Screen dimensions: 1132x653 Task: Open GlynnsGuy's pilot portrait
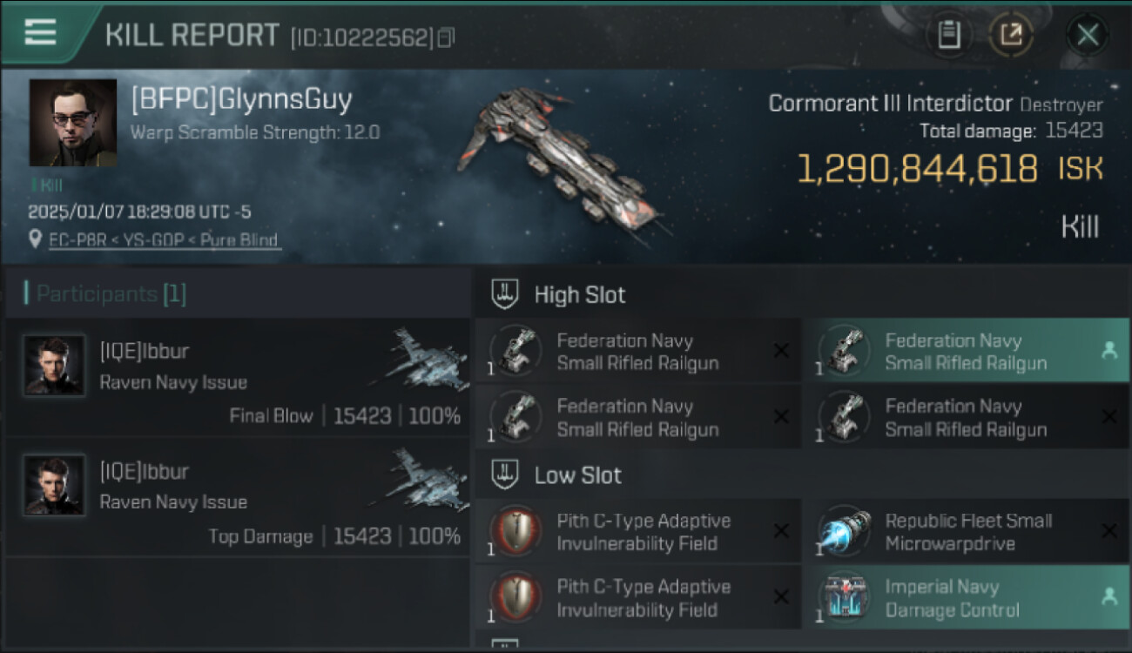coord(73,123)
